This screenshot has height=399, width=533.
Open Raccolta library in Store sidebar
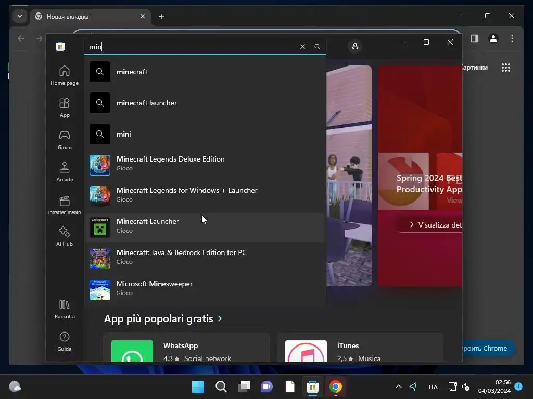pos(64,310)
